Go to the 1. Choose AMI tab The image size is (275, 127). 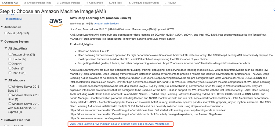10,3
